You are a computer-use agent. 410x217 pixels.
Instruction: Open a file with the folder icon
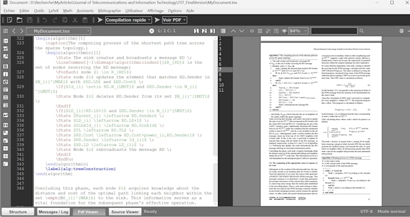tap(19, 20)
